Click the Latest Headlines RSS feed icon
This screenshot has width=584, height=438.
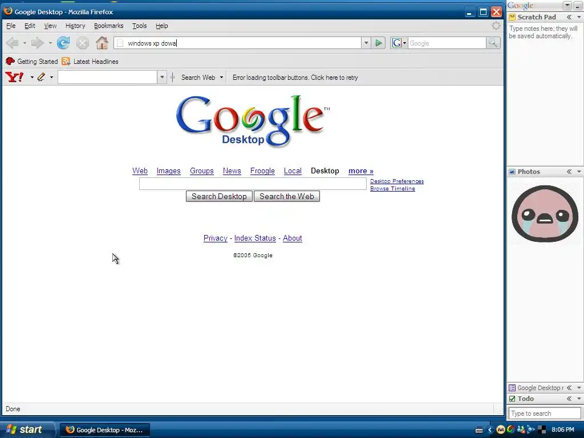(x=66, y=62)
